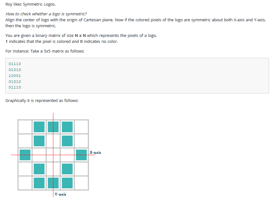This screenshot has height=202, width=274.
Task: Click the empty center cell of the grid
Action: pyautogui.click(x=53, y=155)
